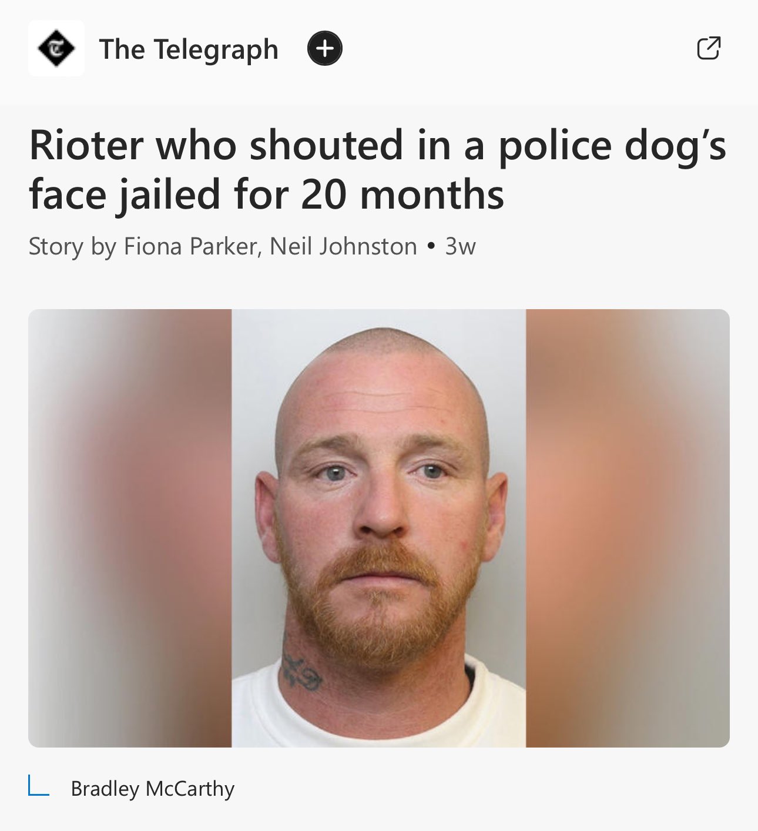Open The Telegraph publisher name
Image resolution: width=758 pixels, height=831 pixels.
(189, 49)
